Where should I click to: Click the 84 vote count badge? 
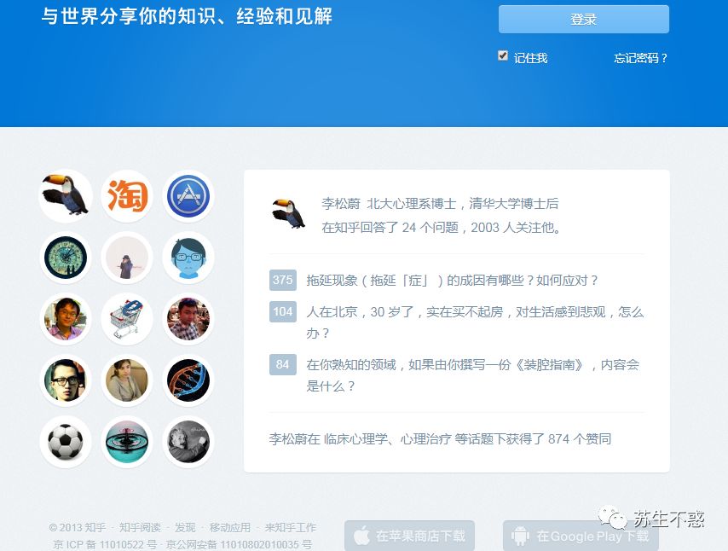coord(283,364)
